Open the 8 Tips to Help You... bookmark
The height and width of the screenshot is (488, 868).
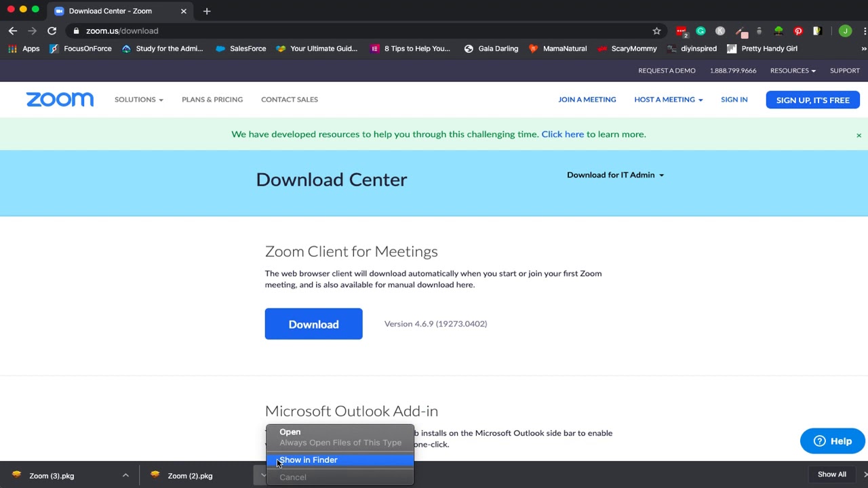click(410, 49)
